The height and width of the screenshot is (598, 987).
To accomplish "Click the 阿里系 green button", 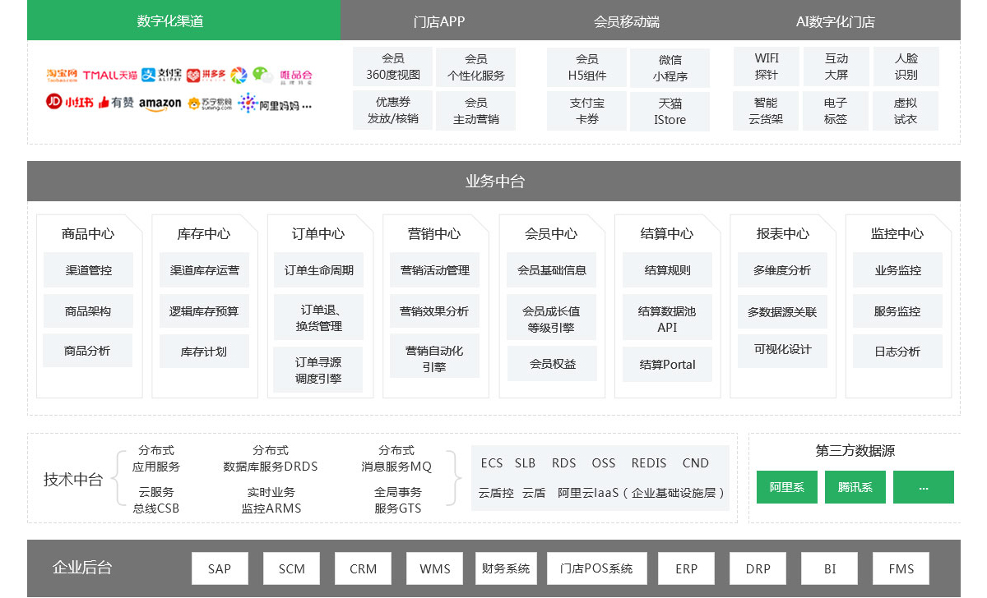I will (x=787, y=487).
